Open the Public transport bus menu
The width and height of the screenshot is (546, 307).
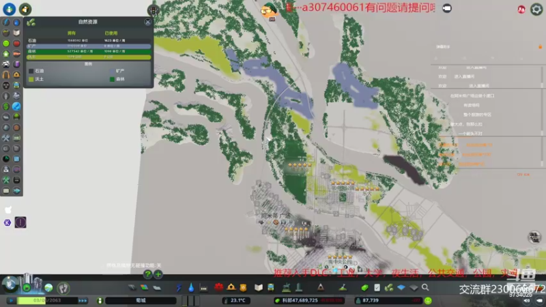270,287
